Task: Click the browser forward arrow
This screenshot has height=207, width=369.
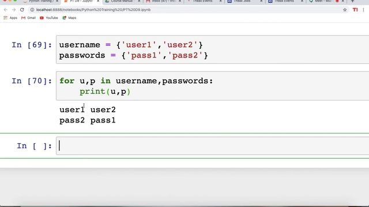Action: pos(14,10)
